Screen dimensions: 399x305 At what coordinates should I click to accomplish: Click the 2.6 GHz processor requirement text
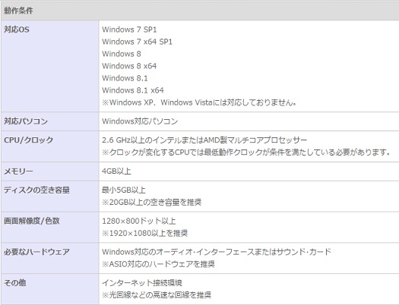(x=204, y=140)
